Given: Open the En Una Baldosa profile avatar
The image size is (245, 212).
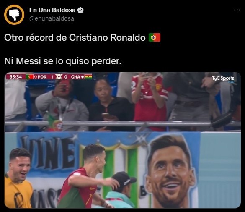Looking at the screenshot, I should coord(14,15).
